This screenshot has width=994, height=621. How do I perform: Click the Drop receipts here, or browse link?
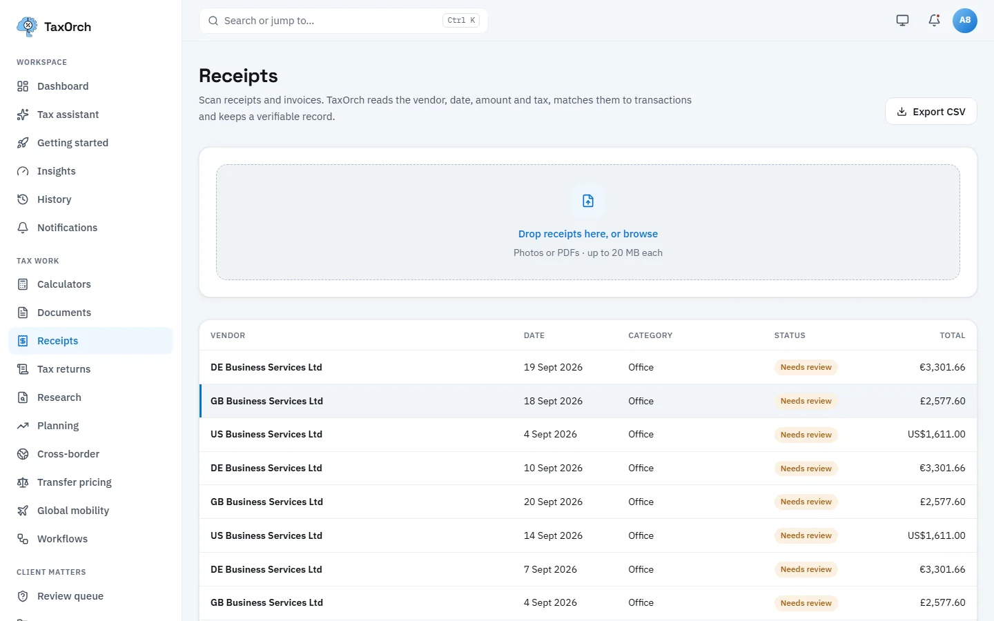click(588, 234)
